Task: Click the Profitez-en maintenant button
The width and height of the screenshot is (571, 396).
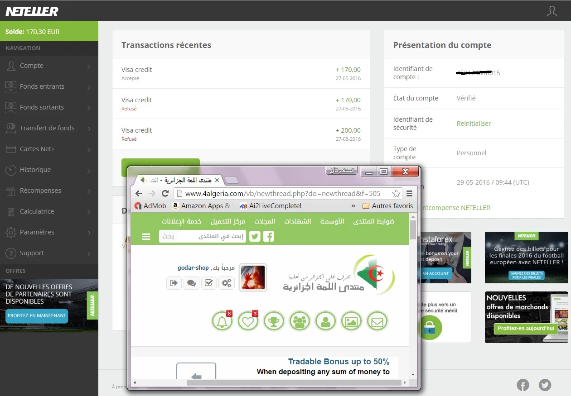Action: pos(37,316)
